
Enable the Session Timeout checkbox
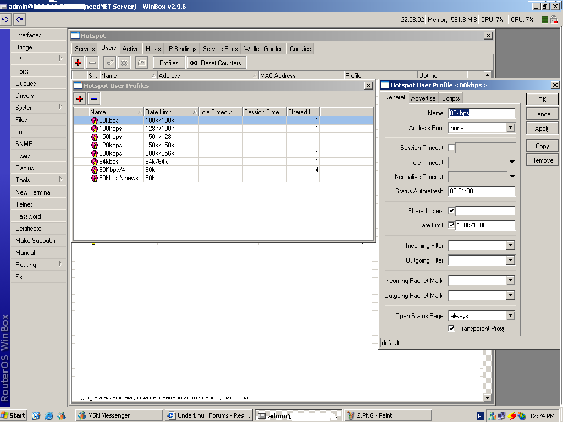[x=451, y=148]
